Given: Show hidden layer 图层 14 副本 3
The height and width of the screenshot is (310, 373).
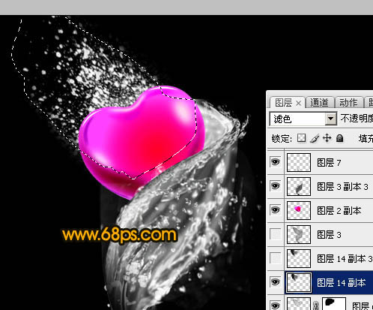Looking at the screenshot, I should click(276, 258).
